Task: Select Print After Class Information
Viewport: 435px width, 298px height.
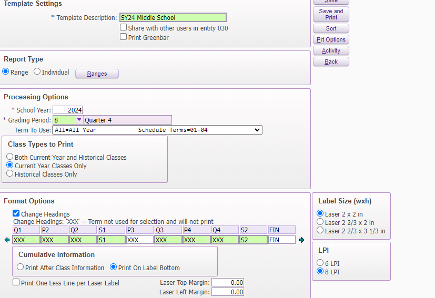Action: coord(21,267)
